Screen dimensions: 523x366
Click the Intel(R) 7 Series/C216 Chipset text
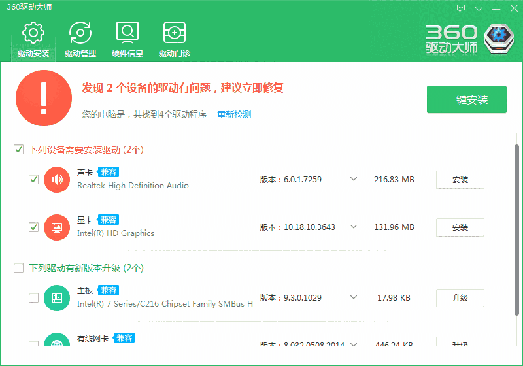coord(165,304)
